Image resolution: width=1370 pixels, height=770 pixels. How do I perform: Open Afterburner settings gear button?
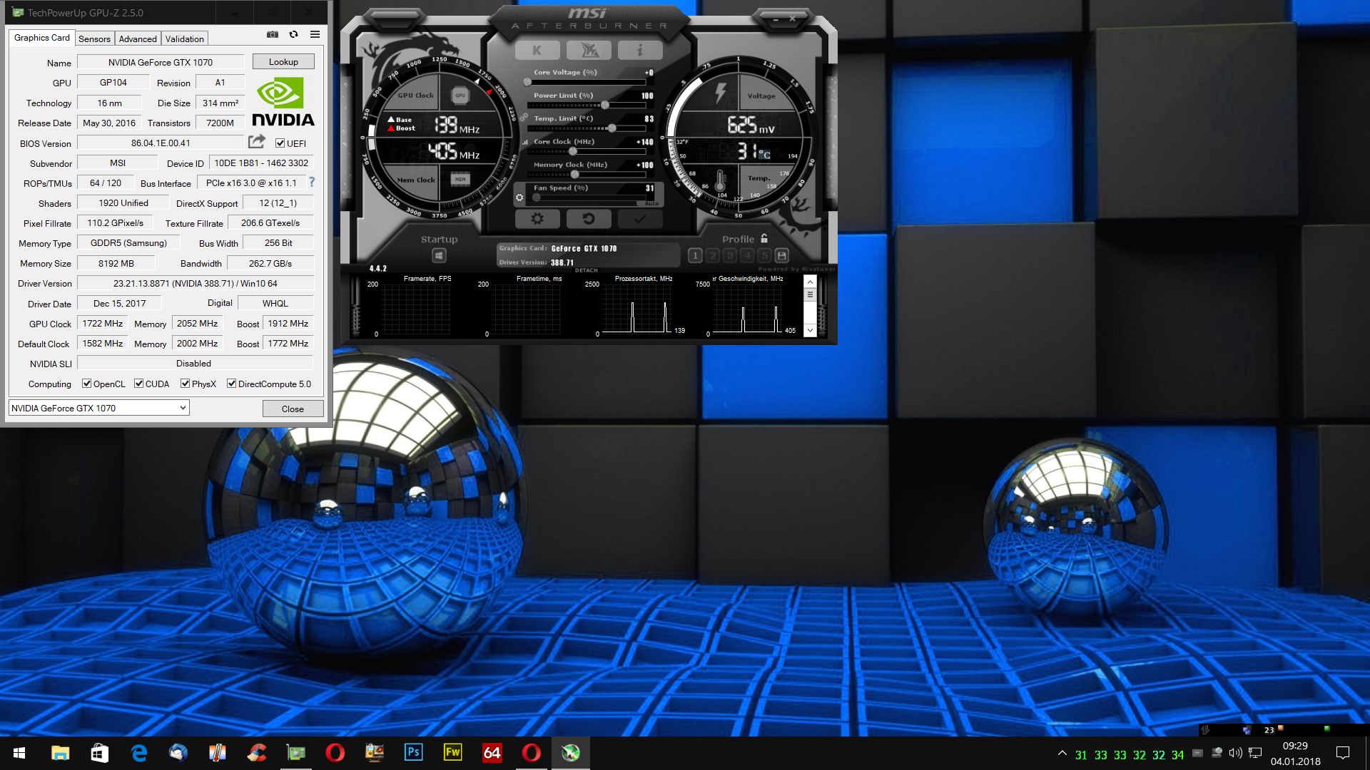(x=537, y=219)
